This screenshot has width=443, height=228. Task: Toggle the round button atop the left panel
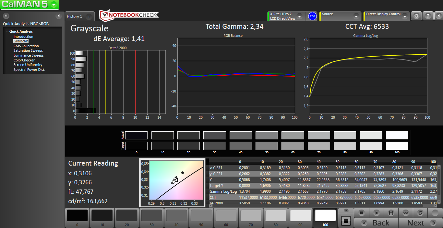point(6,16)
